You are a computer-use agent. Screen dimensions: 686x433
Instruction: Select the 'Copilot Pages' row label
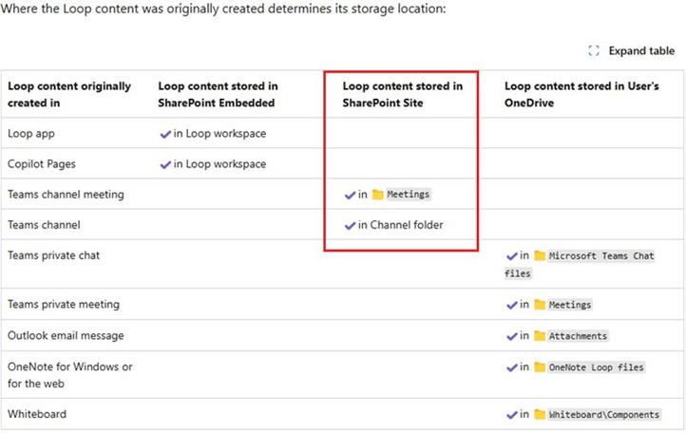(x=42, y=164)
